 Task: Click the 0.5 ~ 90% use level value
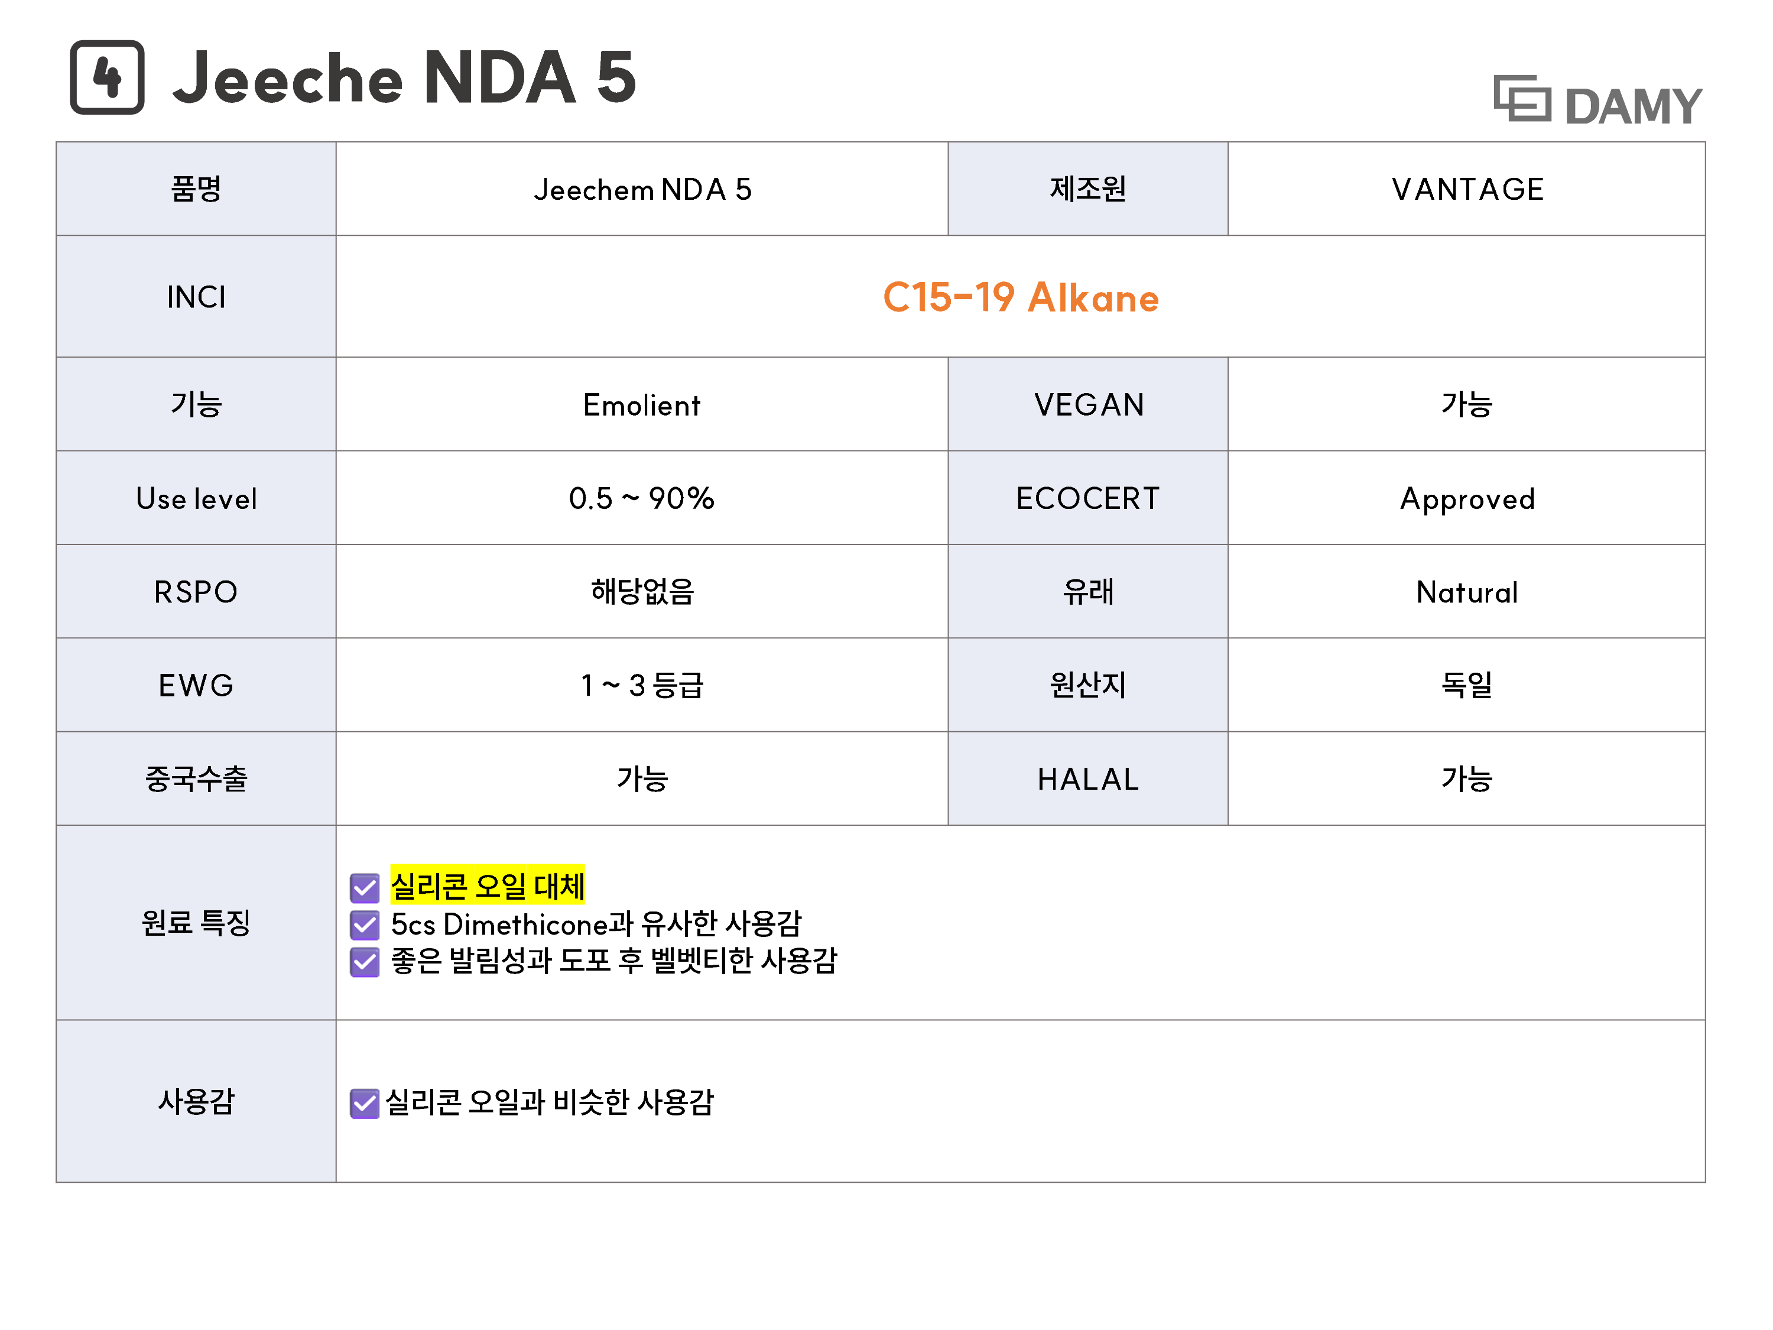[x=641, y=499]
